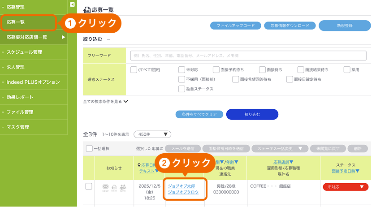Expand the スケジュール管理 menu
Screen dimensions: 376x207
click(x=34, y=52)
